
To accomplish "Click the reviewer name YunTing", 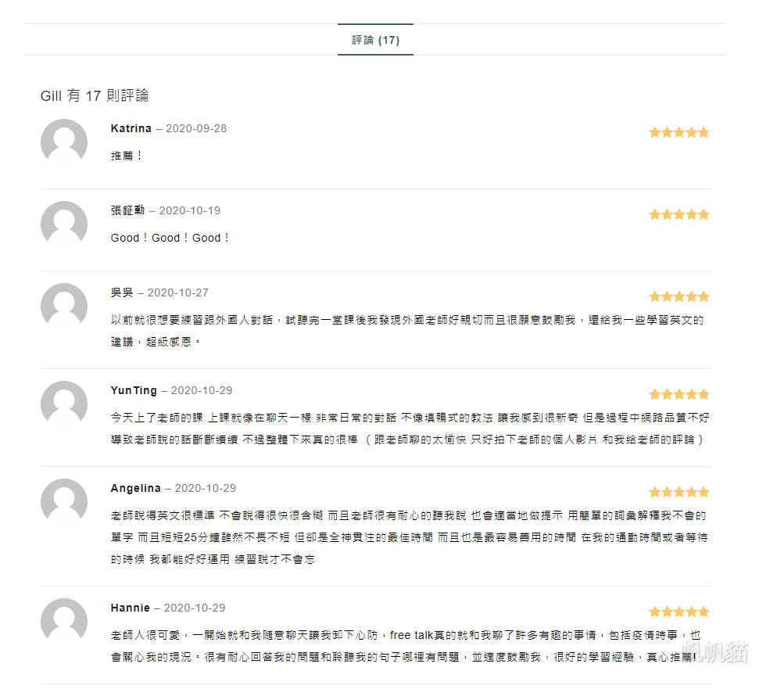I will (x=134, y=390).
